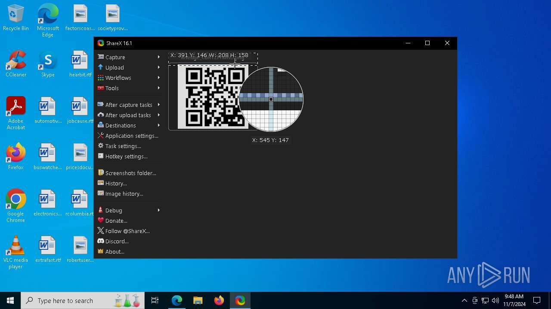Select Adobe Acrobat desktop shortcut
Viewport: 551px width, 309px height.
point(16,114)
